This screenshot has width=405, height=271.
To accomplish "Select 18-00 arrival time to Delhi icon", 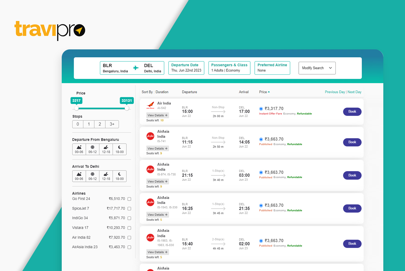I will [120, 176].
